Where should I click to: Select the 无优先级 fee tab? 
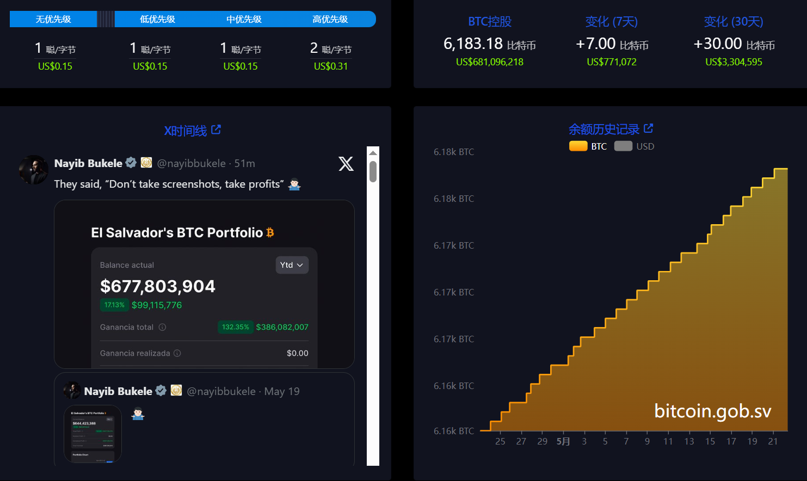pos(53,19)
